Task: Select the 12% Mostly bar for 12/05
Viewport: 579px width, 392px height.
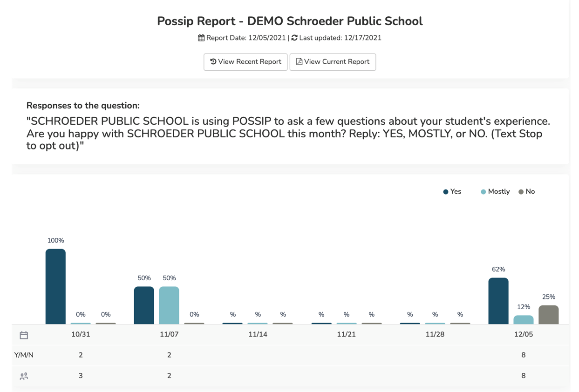Action: 524,319
